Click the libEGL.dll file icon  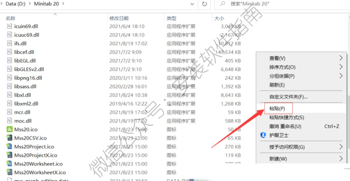(9, 60)
